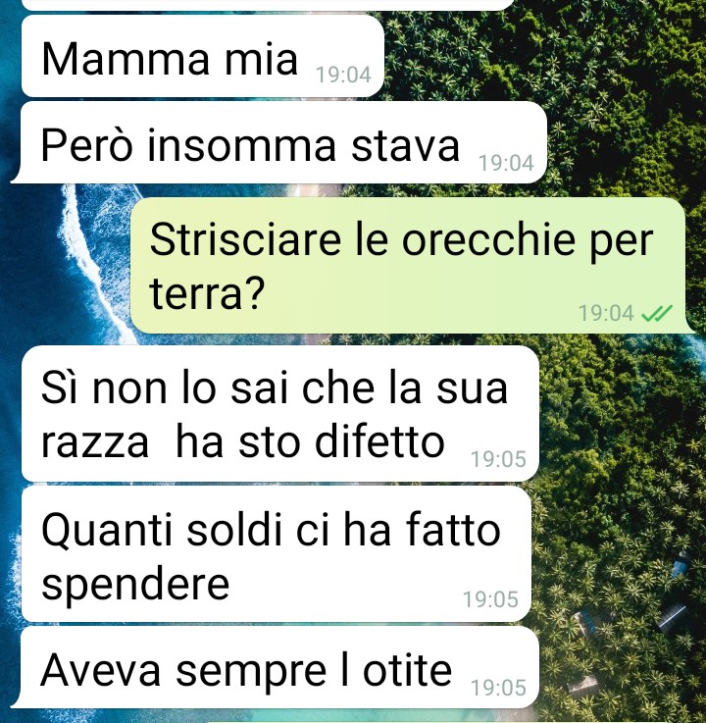Click the 19:04 timestamp in the green bubble

pyautogui.click(x=606, y=314)
